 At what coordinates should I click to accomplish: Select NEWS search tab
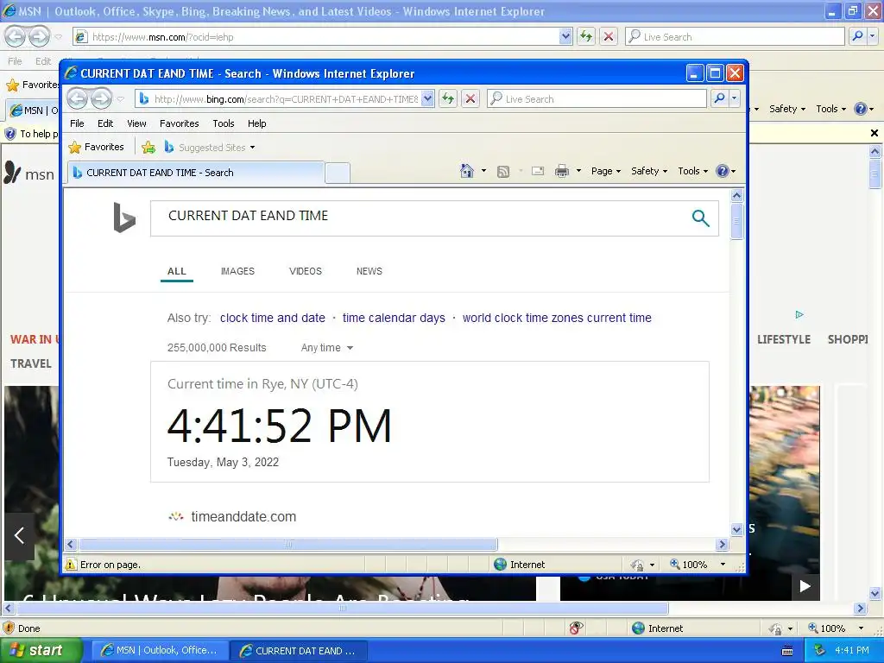[x=369, y=271]
